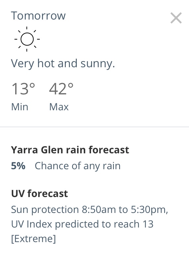This screenshot has width=189, height=254.
Task: Click the 42° maximum temperature
Action: (x=61, y=89)
